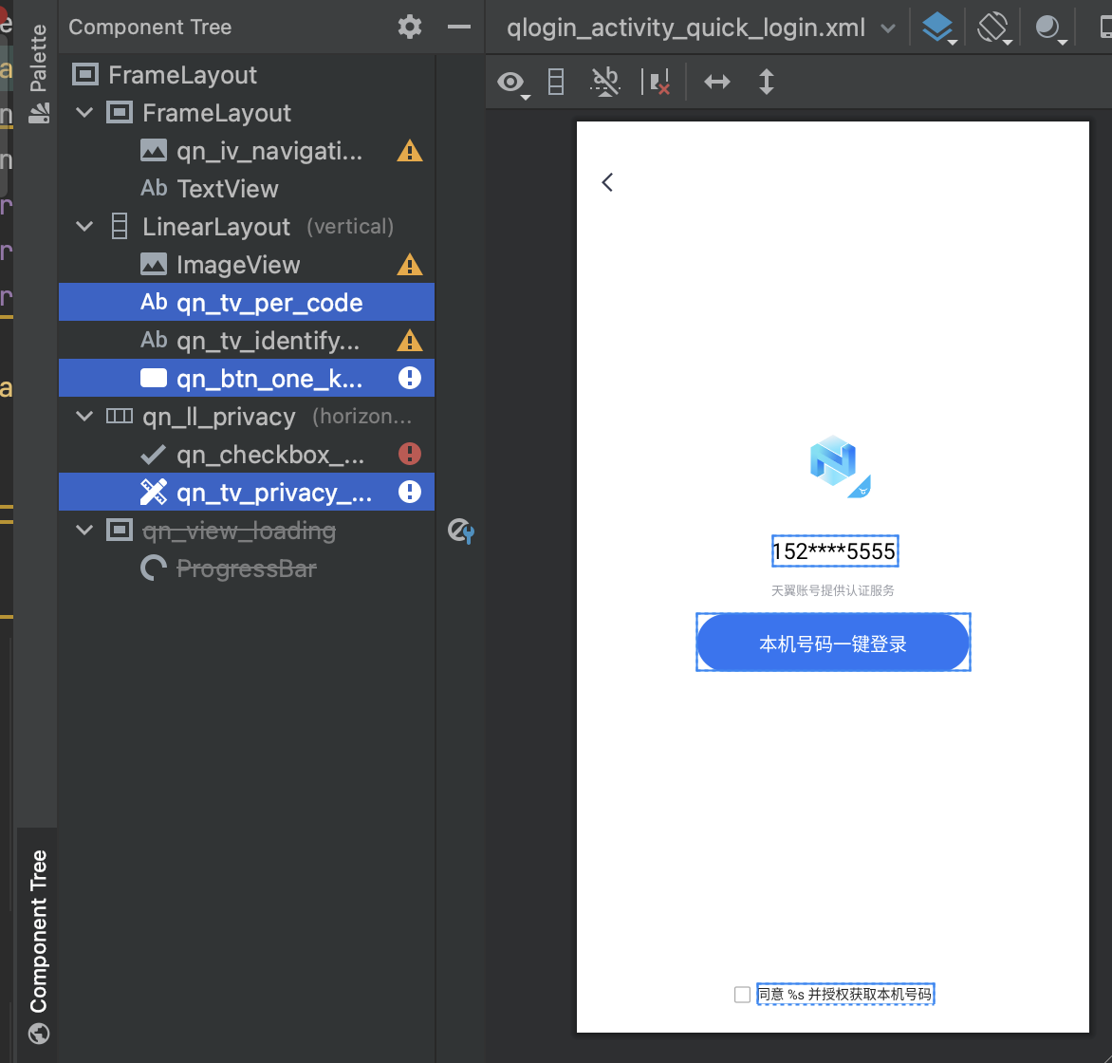The width and height of the screenshot is (1112, 1063).
Task: Click the orientation rotate icon in toolbar
Action: (992, 28)
